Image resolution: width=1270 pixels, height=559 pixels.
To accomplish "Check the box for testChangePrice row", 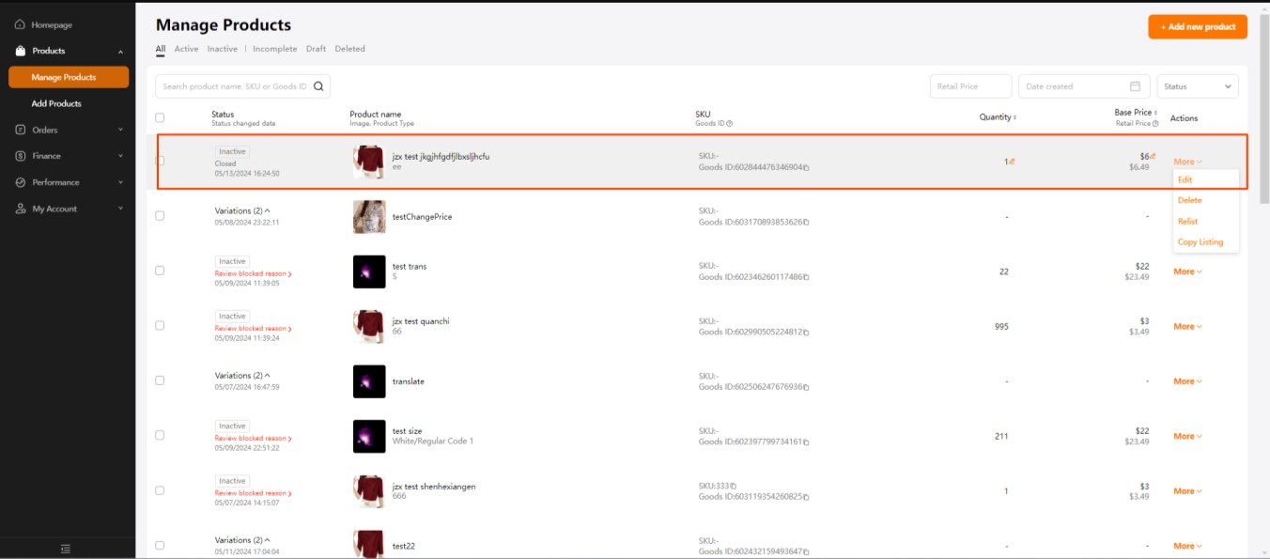I will [160, 216].
